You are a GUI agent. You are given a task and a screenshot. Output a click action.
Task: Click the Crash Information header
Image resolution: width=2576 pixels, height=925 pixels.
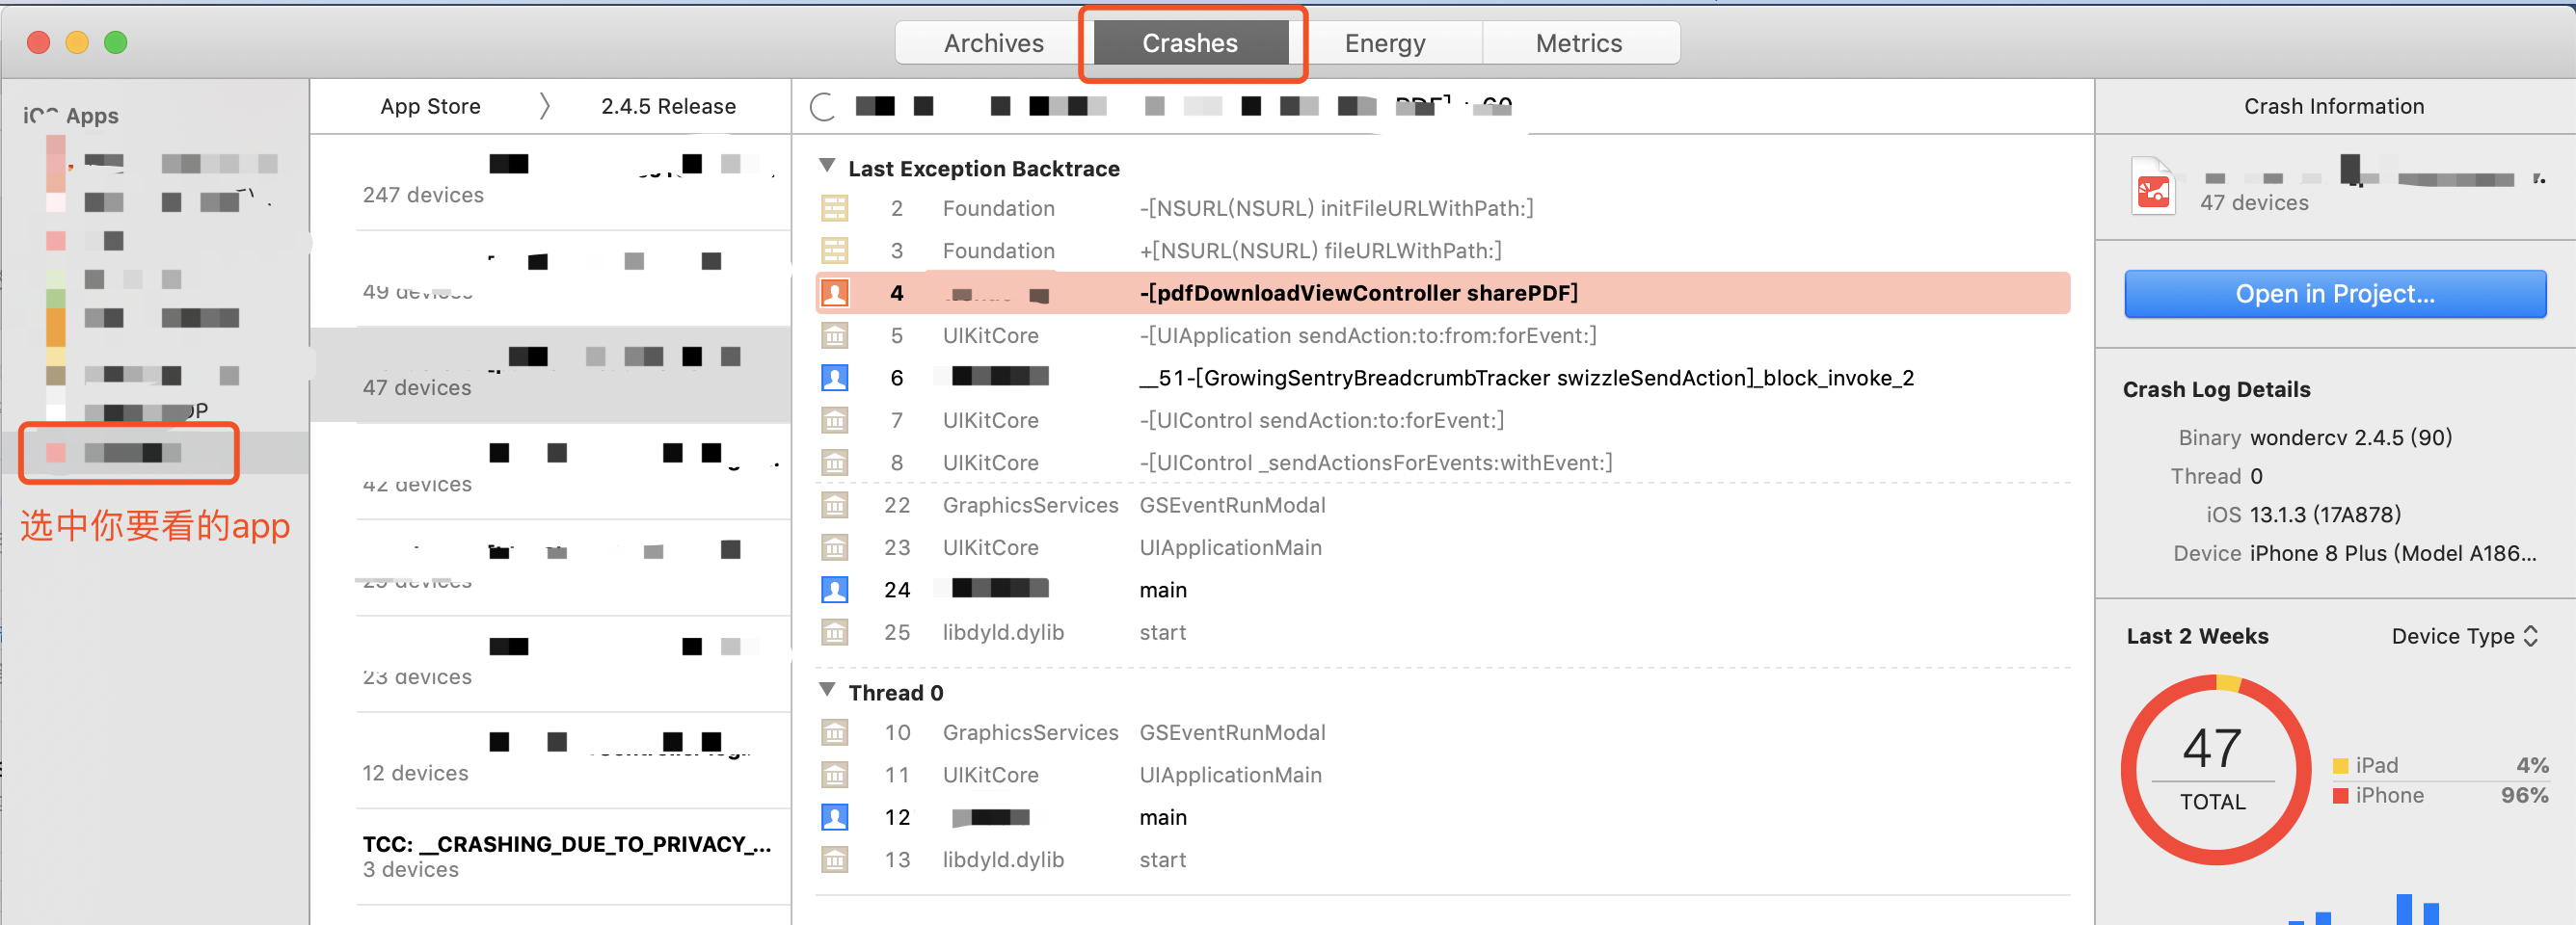tap(2333, 106)
